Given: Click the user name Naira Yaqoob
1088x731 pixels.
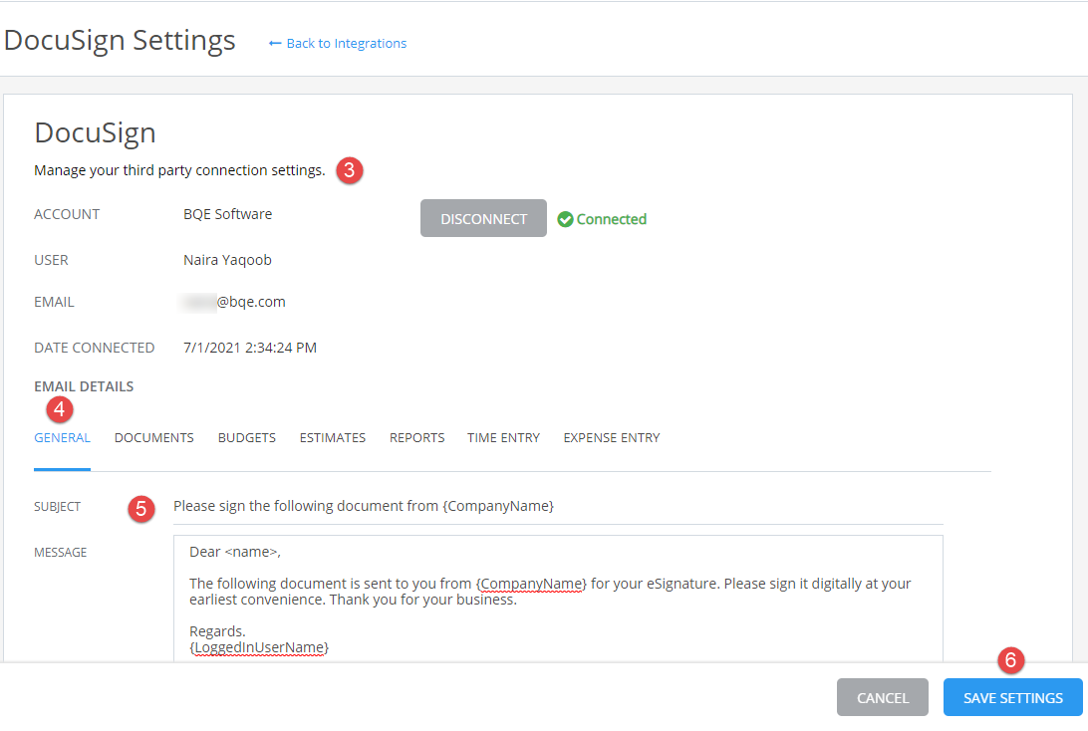Looking at the screenshot, I should (x=227, y=260).
